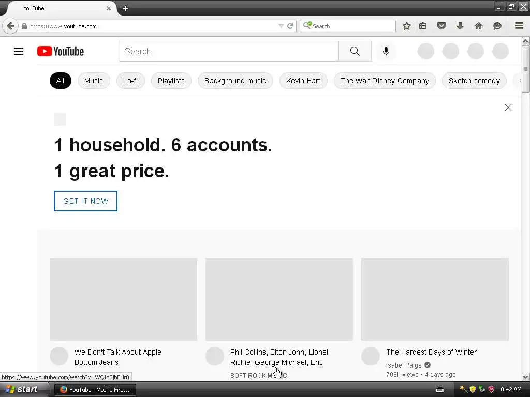Screen dimensions: 530x397
Task: Focus the YouTube search input field
Action: click(x=228, y=51)
